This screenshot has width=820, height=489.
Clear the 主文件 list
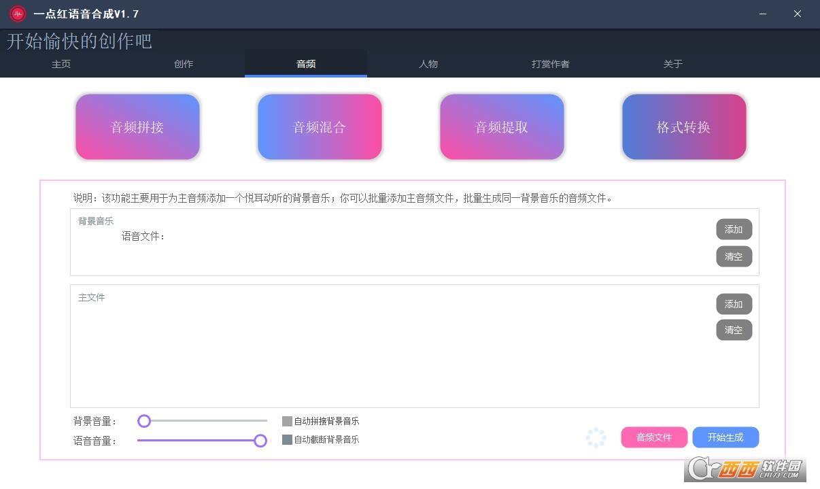(x=734, y=330)
